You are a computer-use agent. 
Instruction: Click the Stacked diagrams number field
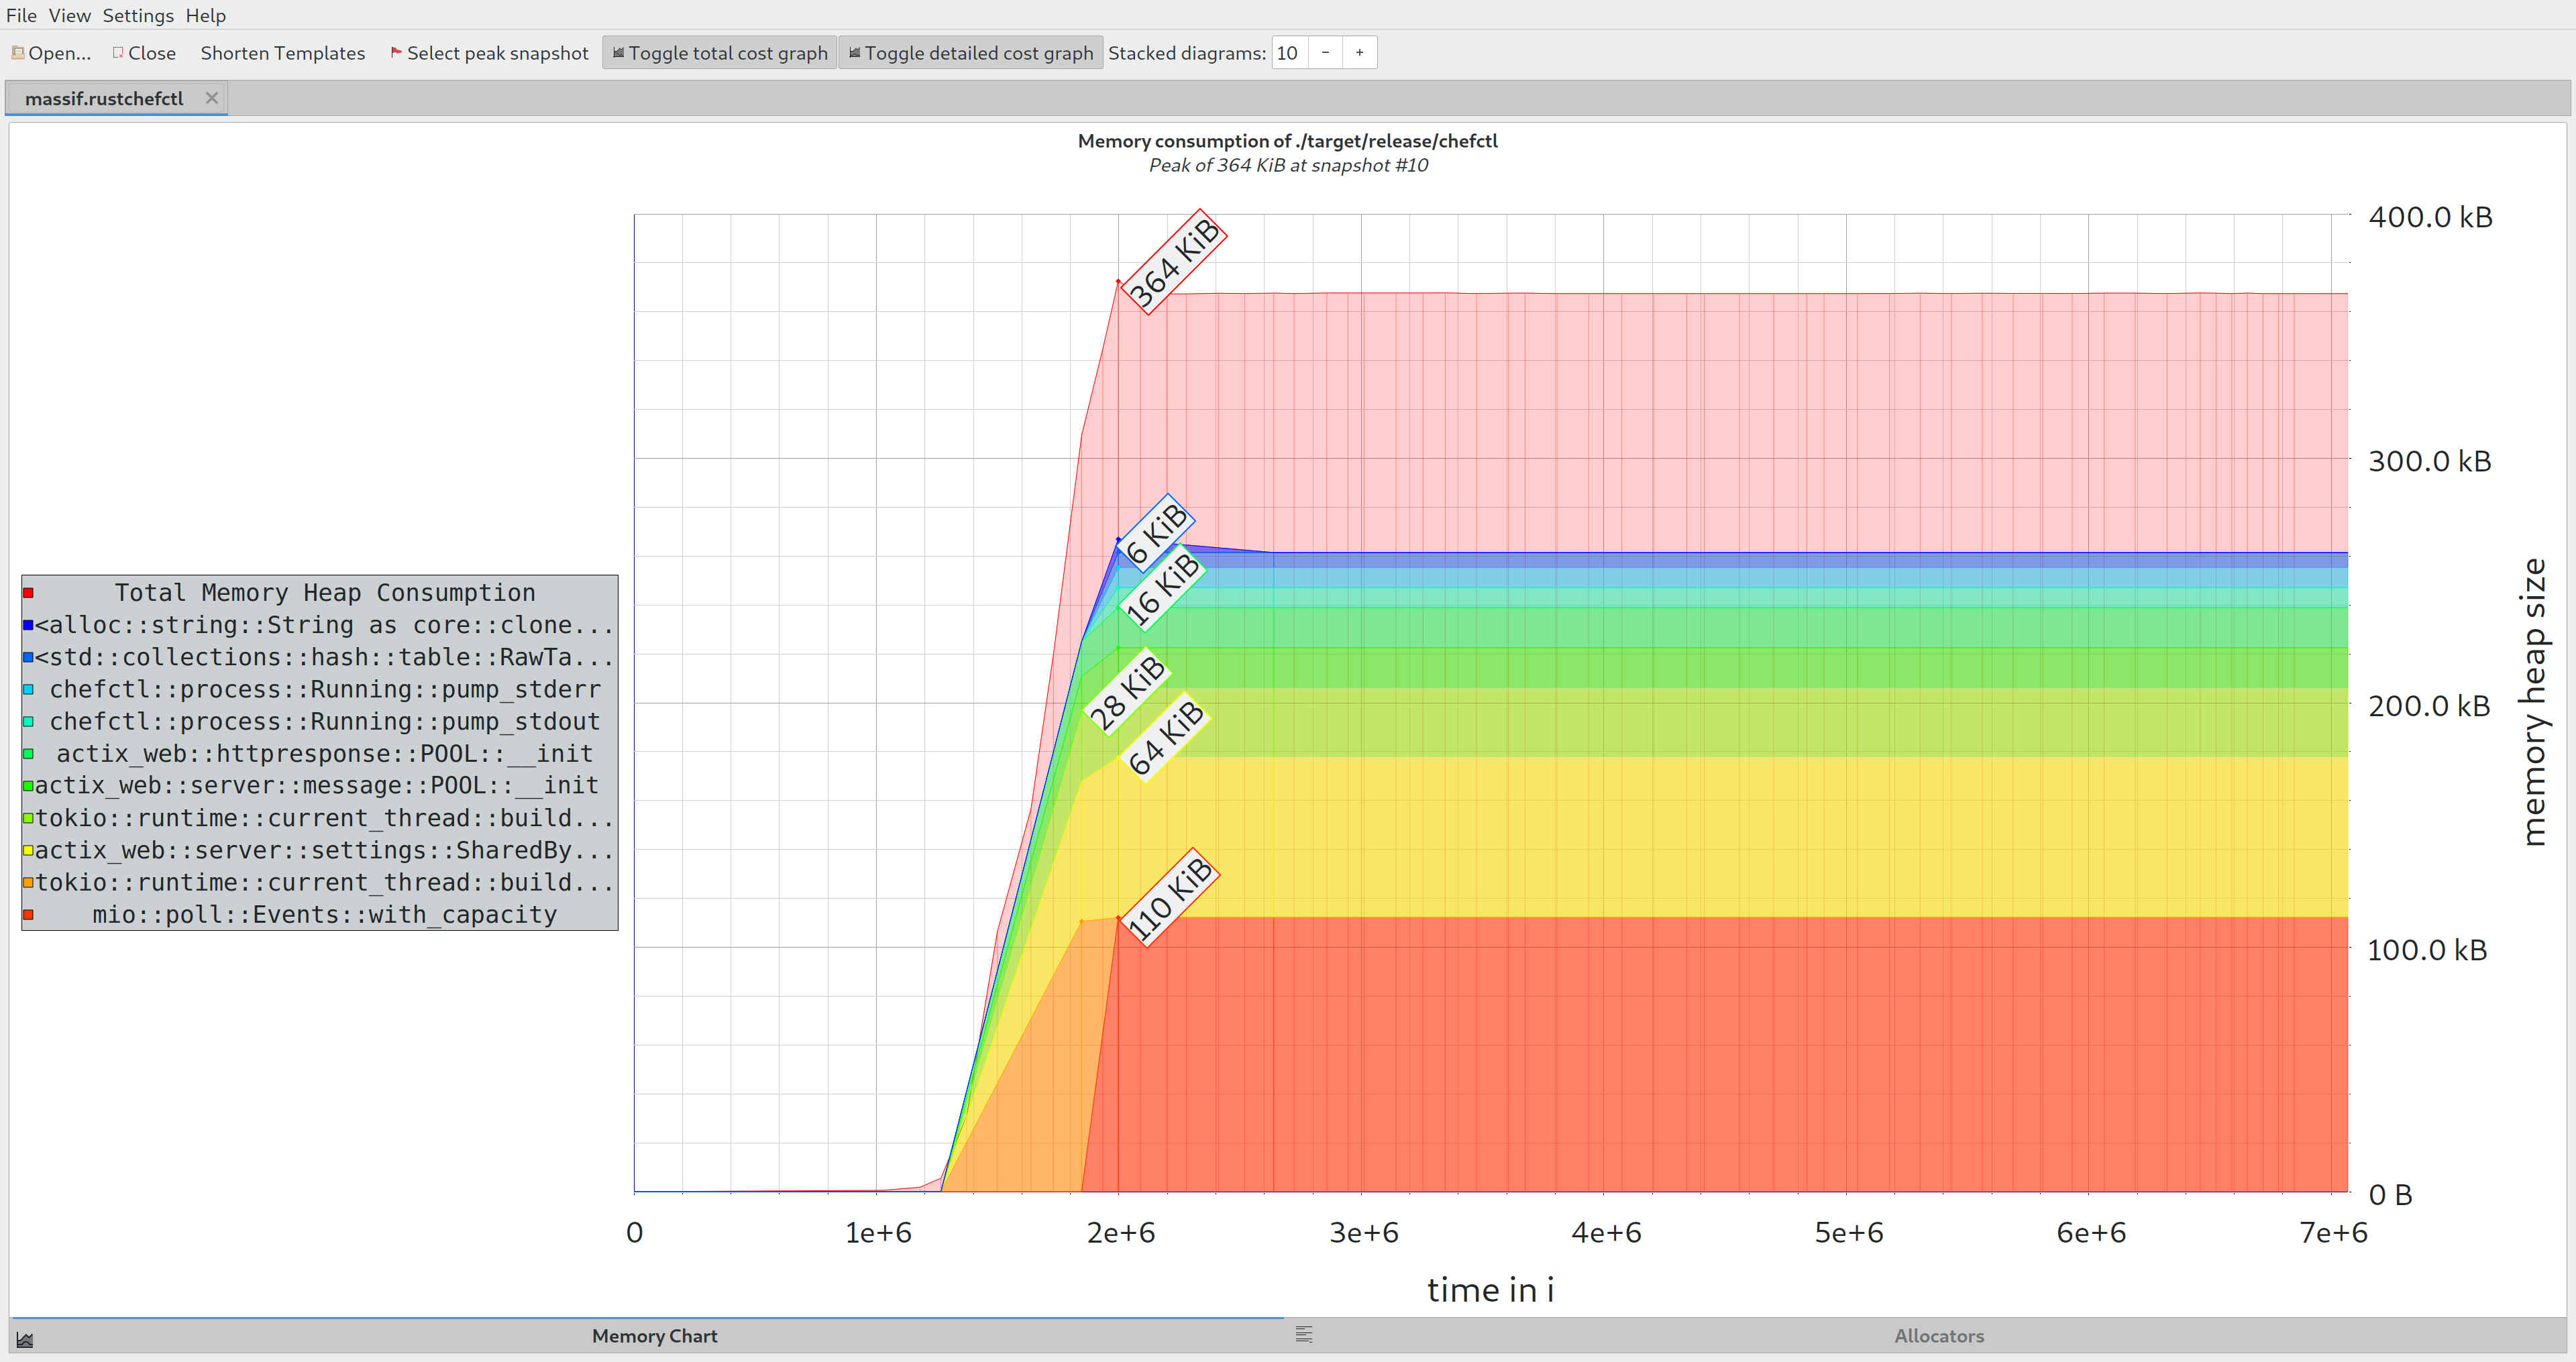[1288, 53]
